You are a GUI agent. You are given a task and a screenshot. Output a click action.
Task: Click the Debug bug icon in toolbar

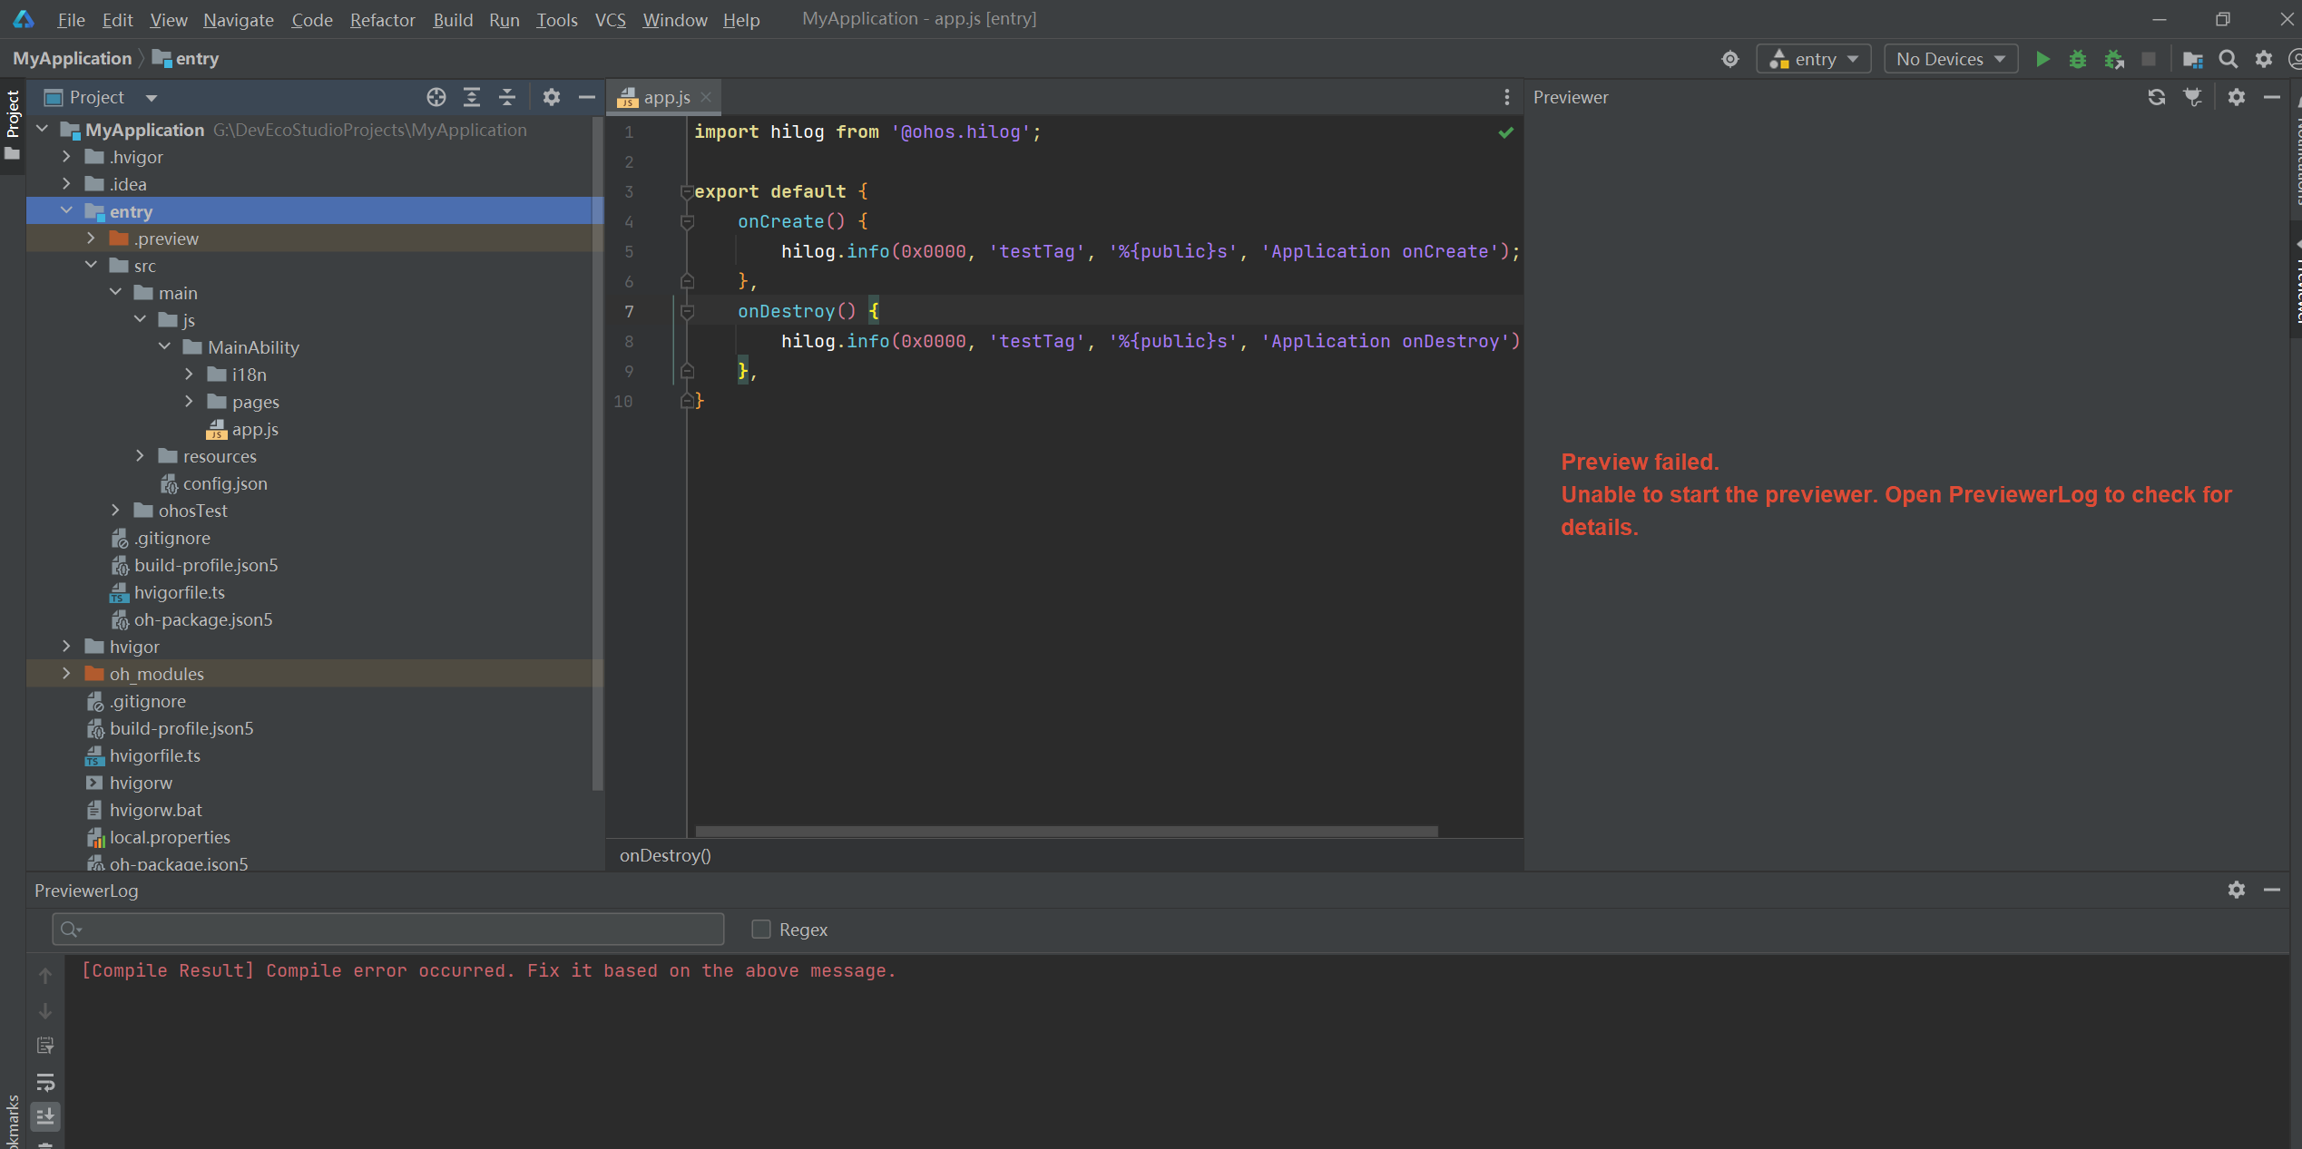point(2077,59)
